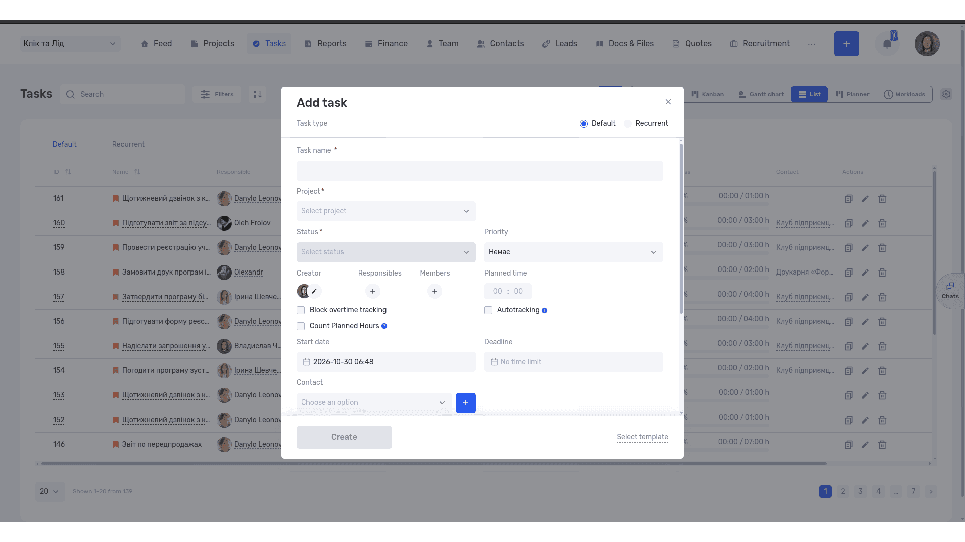Sort tasks by ID column arrows
Viewport: 965px width, 542px height.
[x=68, y=172]
